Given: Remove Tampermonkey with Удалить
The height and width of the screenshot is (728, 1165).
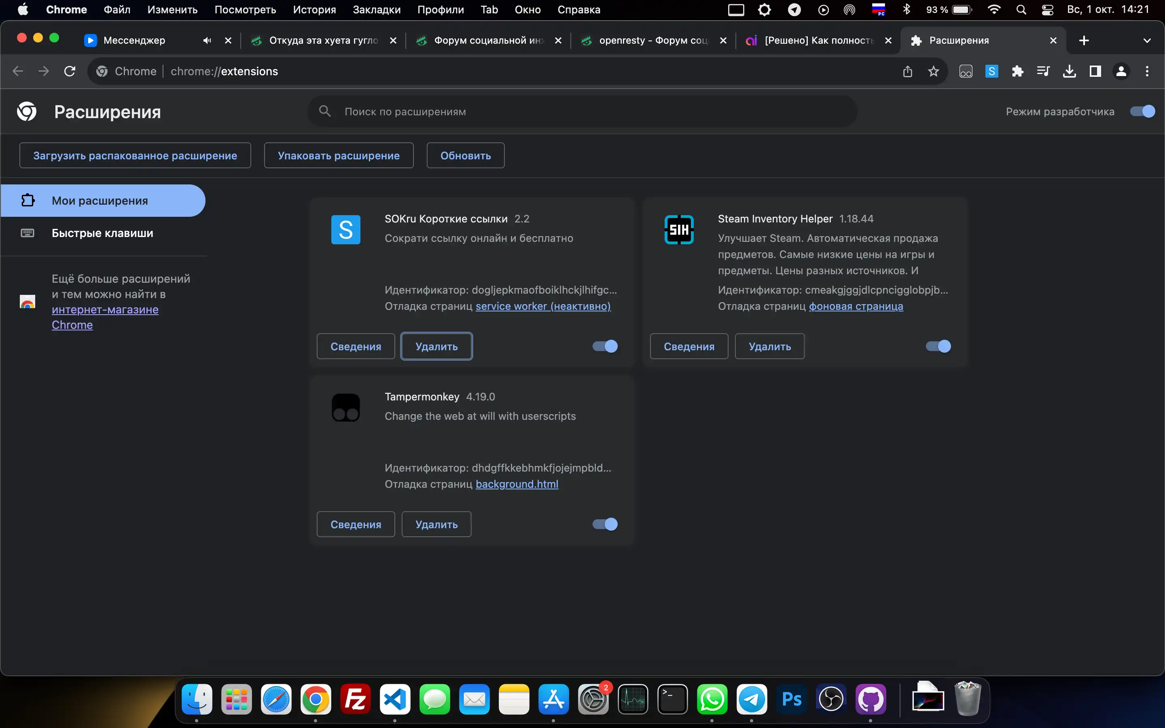Looking at the screenshot, I should coord(436,524).
